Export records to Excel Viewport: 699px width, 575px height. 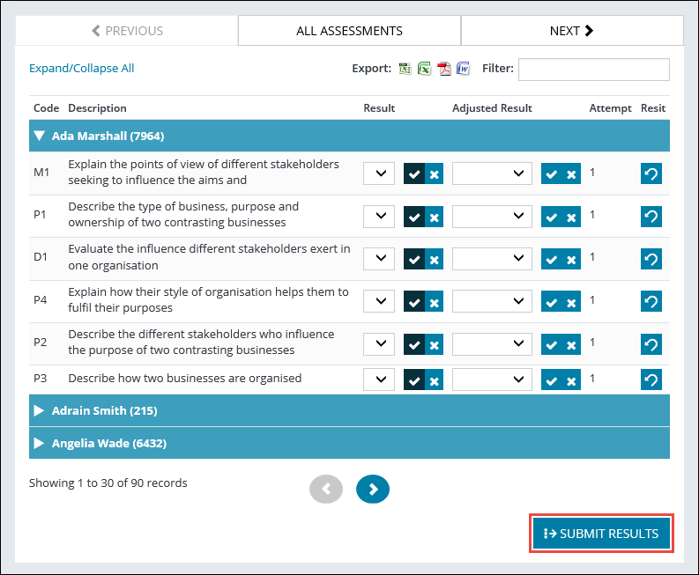pos(424,69)
